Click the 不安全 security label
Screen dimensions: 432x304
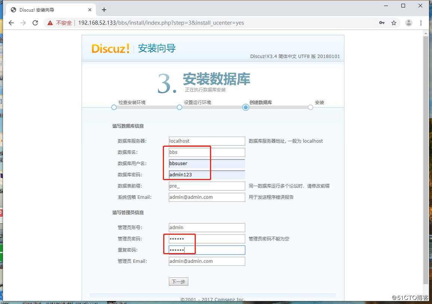(x=64, y=23)
